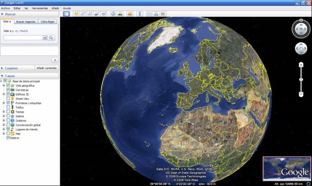Toggle sunlight across the landscape icon

[120, 14]
